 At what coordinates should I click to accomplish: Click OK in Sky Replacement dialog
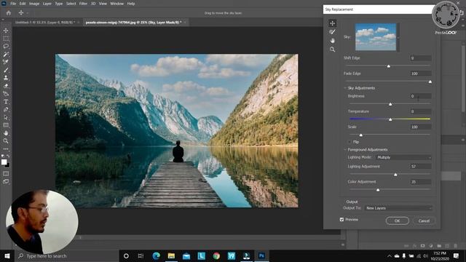point(398,221)
